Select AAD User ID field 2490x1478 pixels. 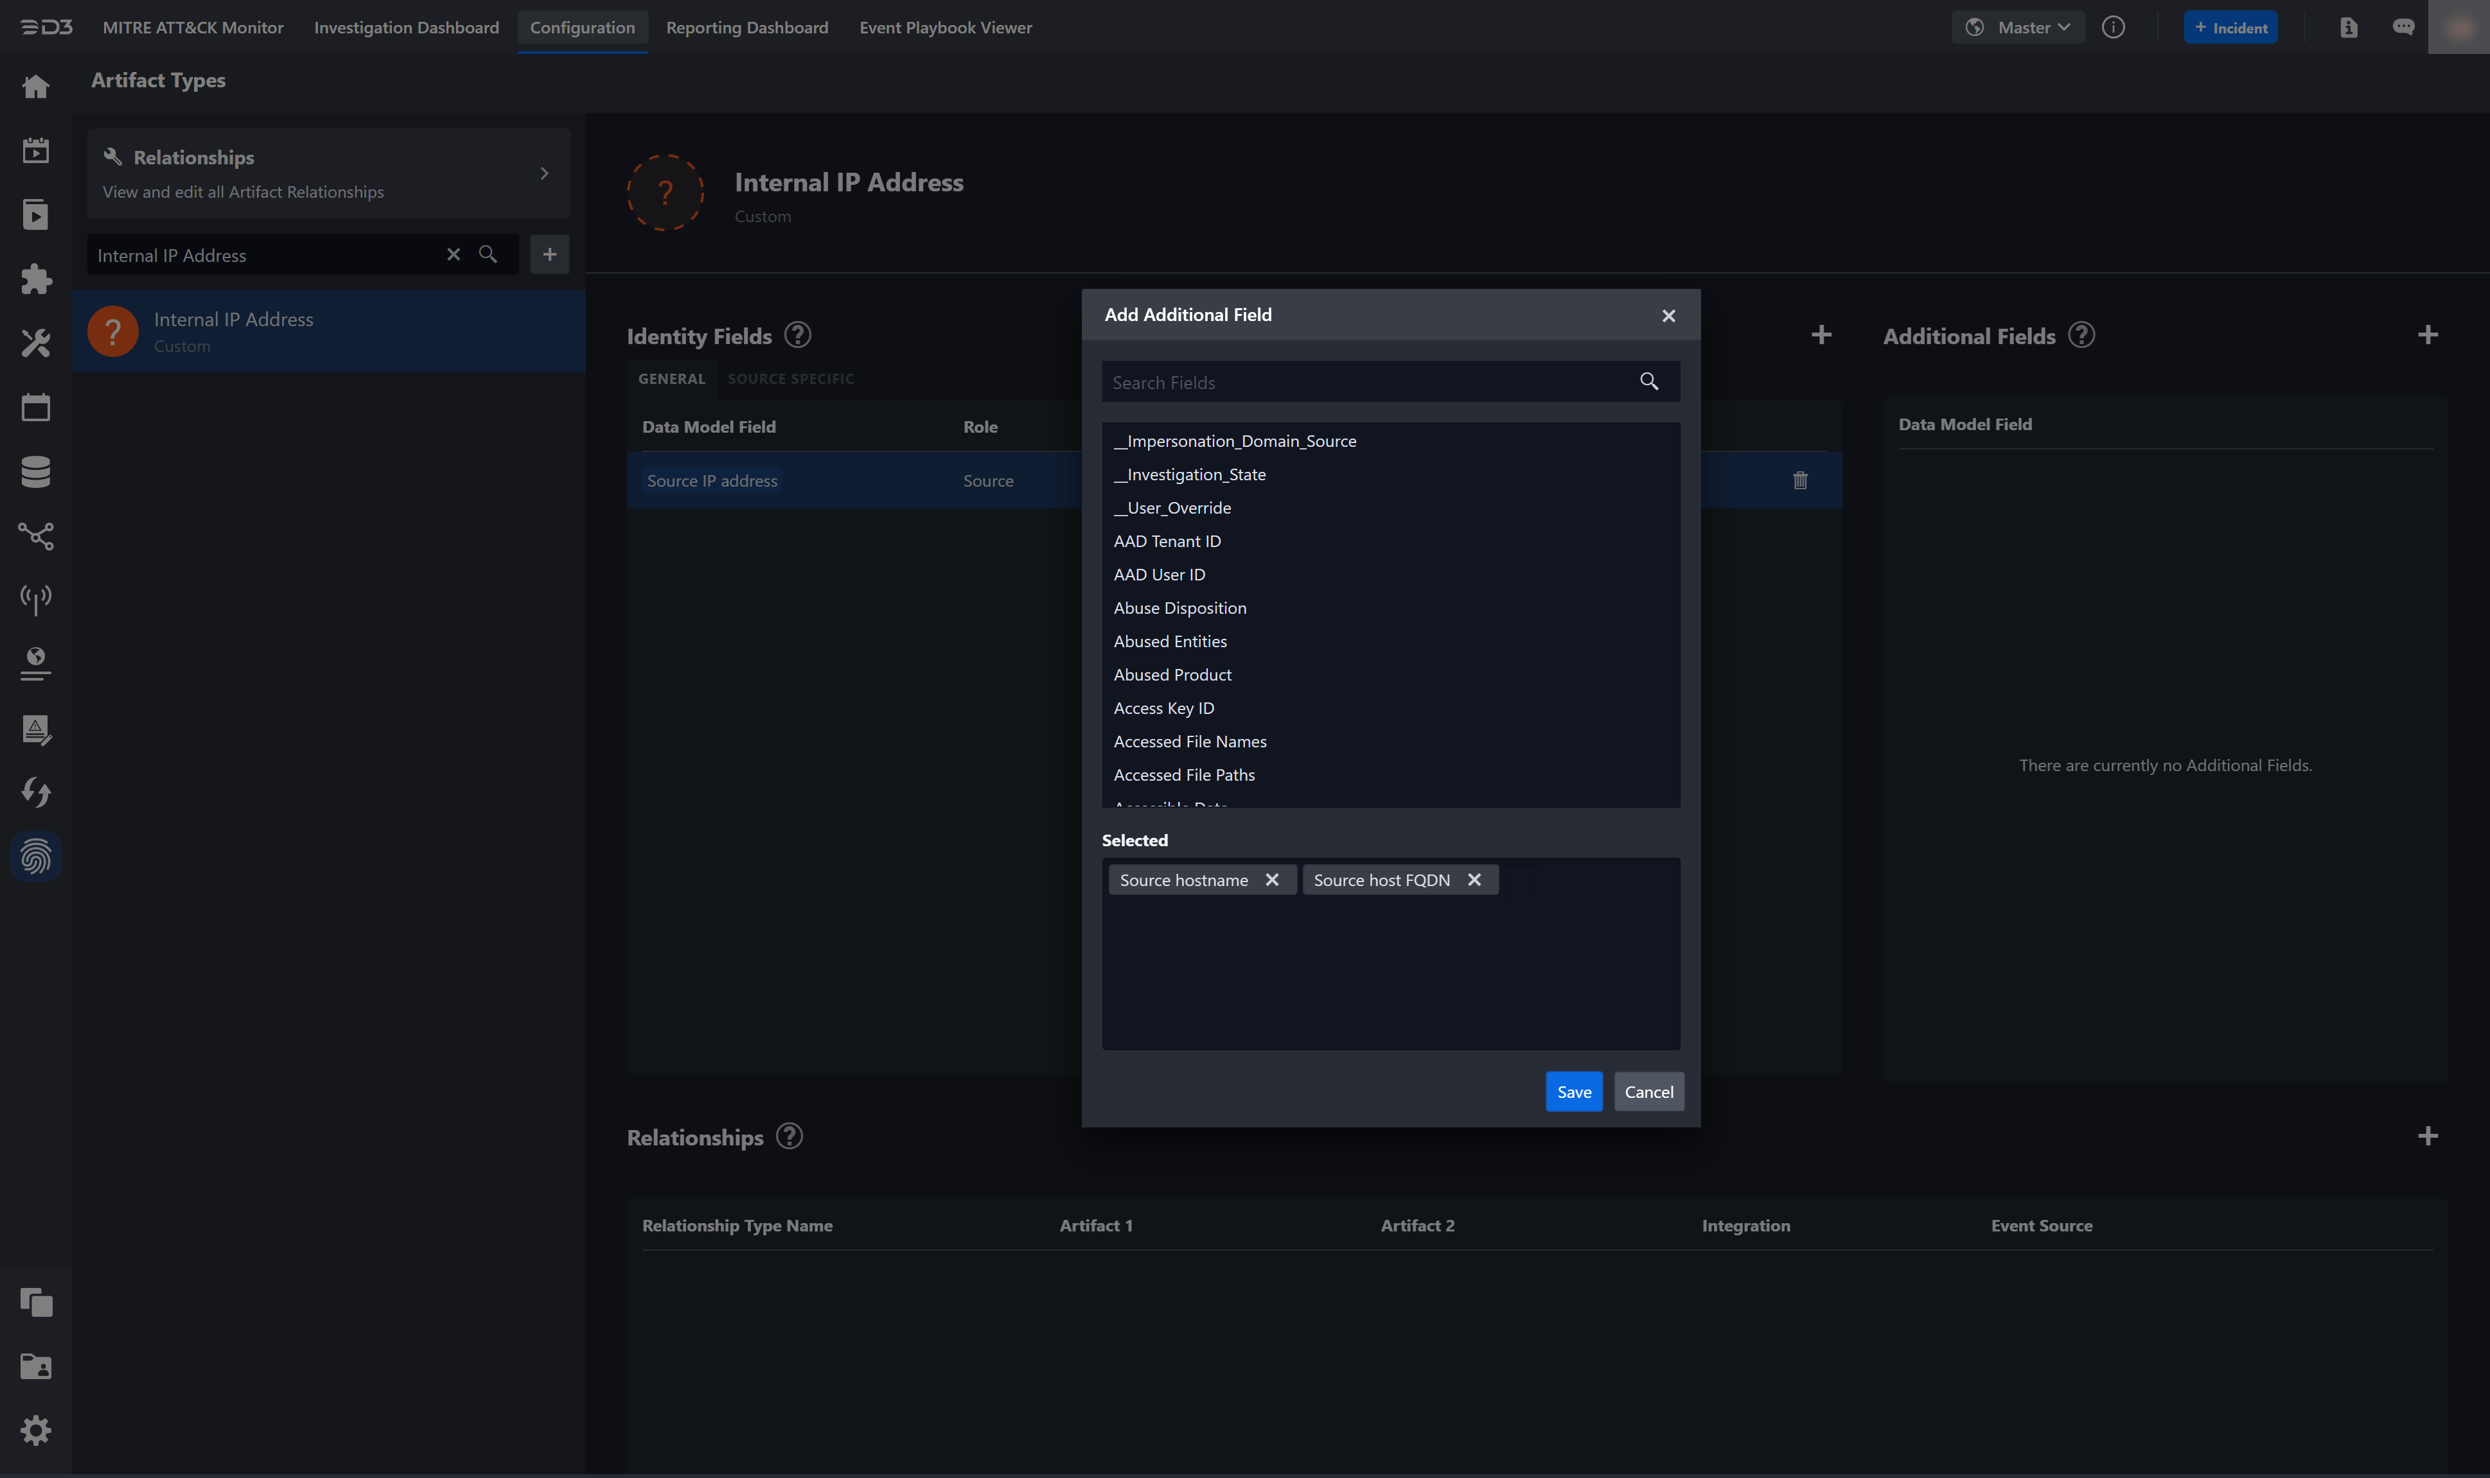pos(1390,573)
